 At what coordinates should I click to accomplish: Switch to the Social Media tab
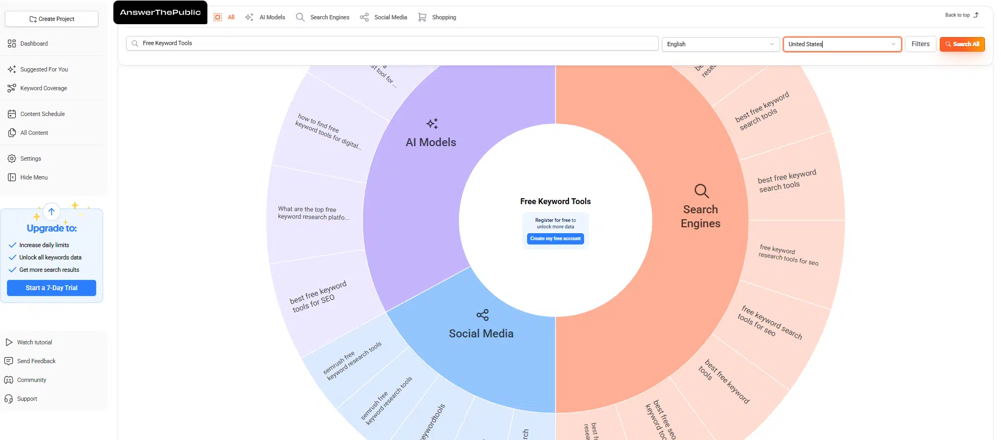(384, 17)
